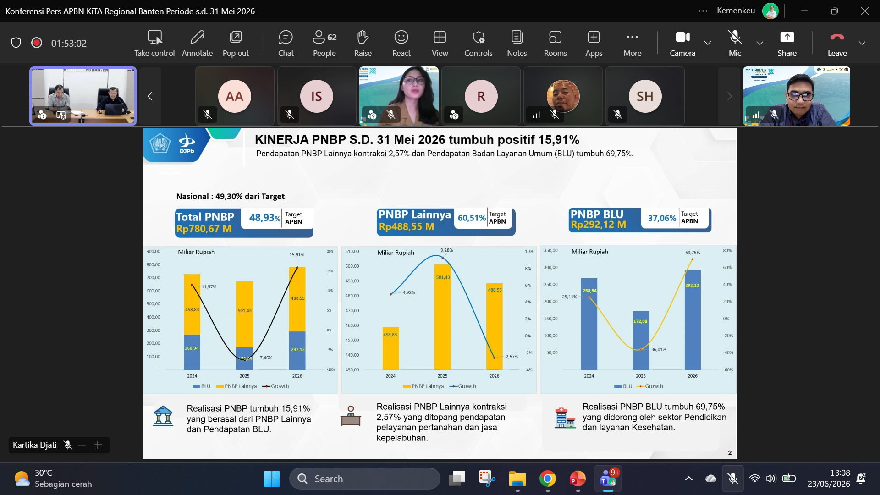
Task: Open the More actions menu
Action: point(632,44)
